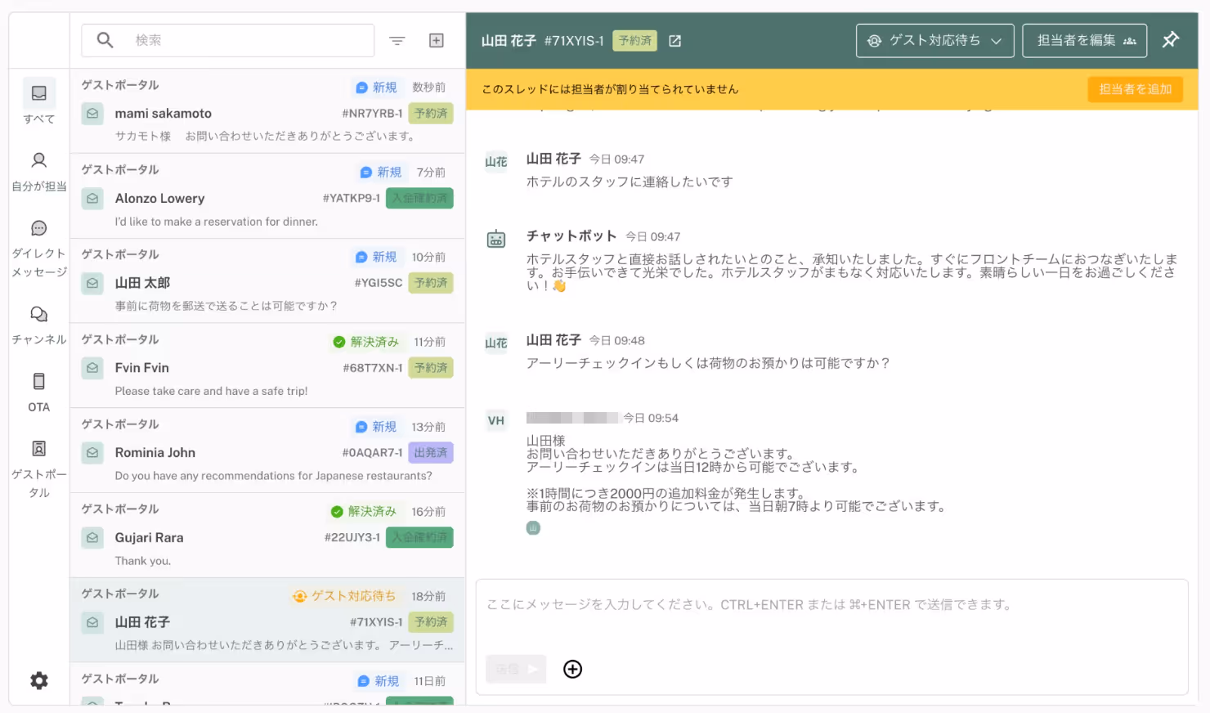Click 解決済み status on Fvin Fvin row
This screenshot has width=1210, height=713.
click(x=366, y=342)
